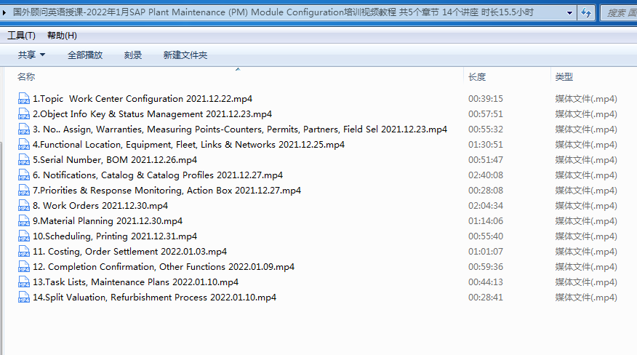The width and height of the screenshot is (637, 355).
Task: Click MP4 icon of 7.Priorities & Response Monitoring
Action: coord(24,191)
